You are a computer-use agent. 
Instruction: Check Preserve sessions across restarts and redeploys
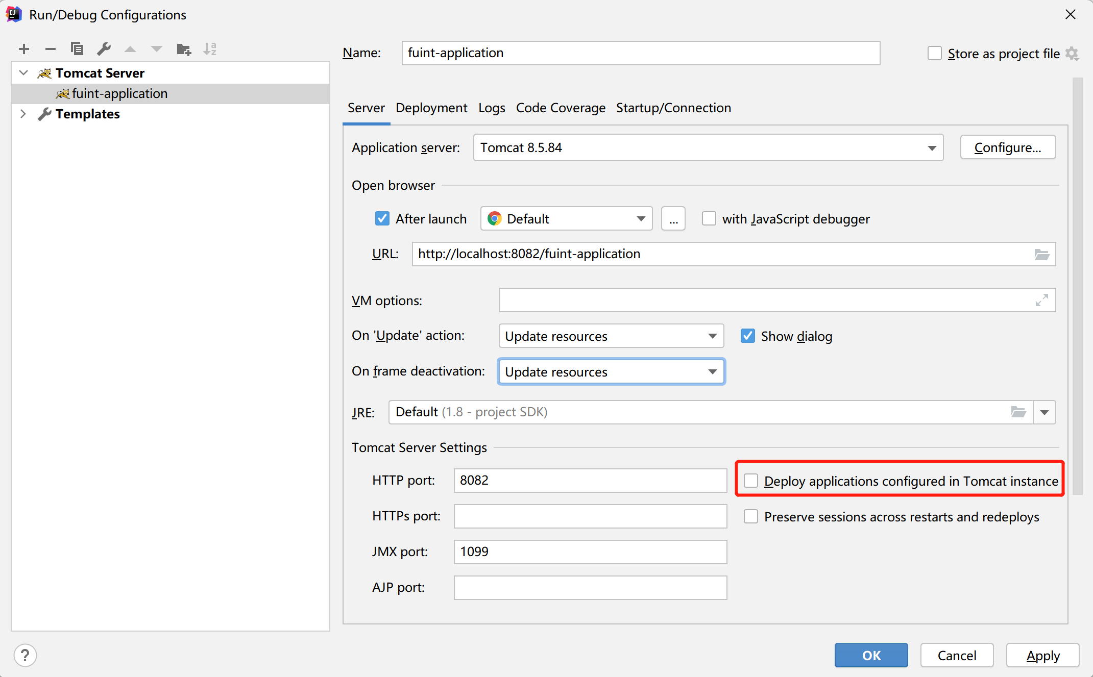click(750, 517)
